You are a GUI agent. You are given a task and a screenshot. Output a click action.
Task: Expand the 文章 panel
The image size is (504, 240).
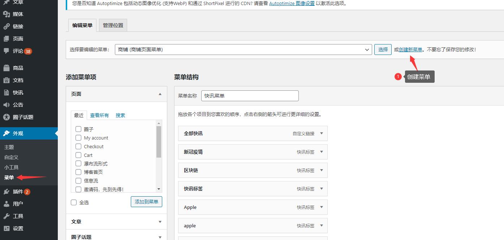[116, 222]
